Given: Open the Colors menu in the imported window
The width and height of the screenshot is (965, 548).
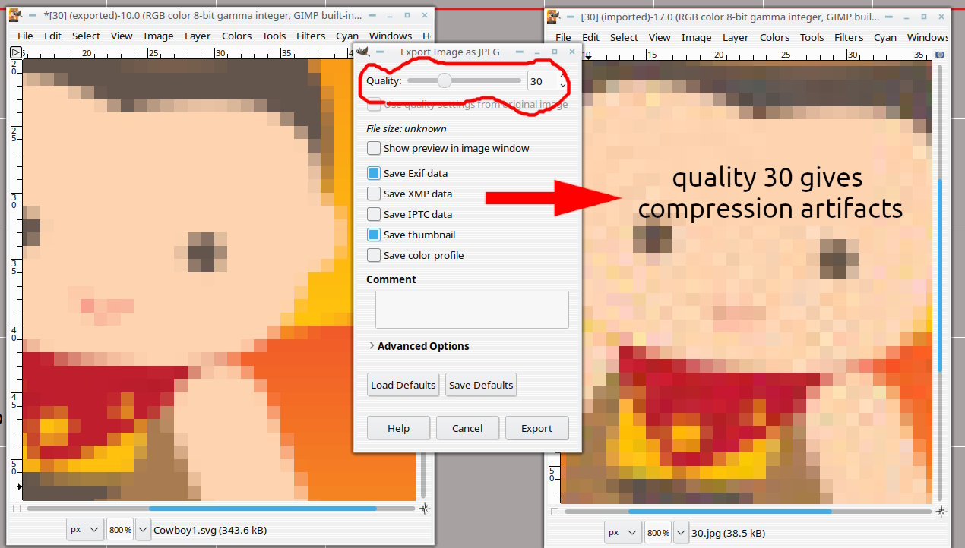Looking at the screenshot, I should click(x=774, y=37).
